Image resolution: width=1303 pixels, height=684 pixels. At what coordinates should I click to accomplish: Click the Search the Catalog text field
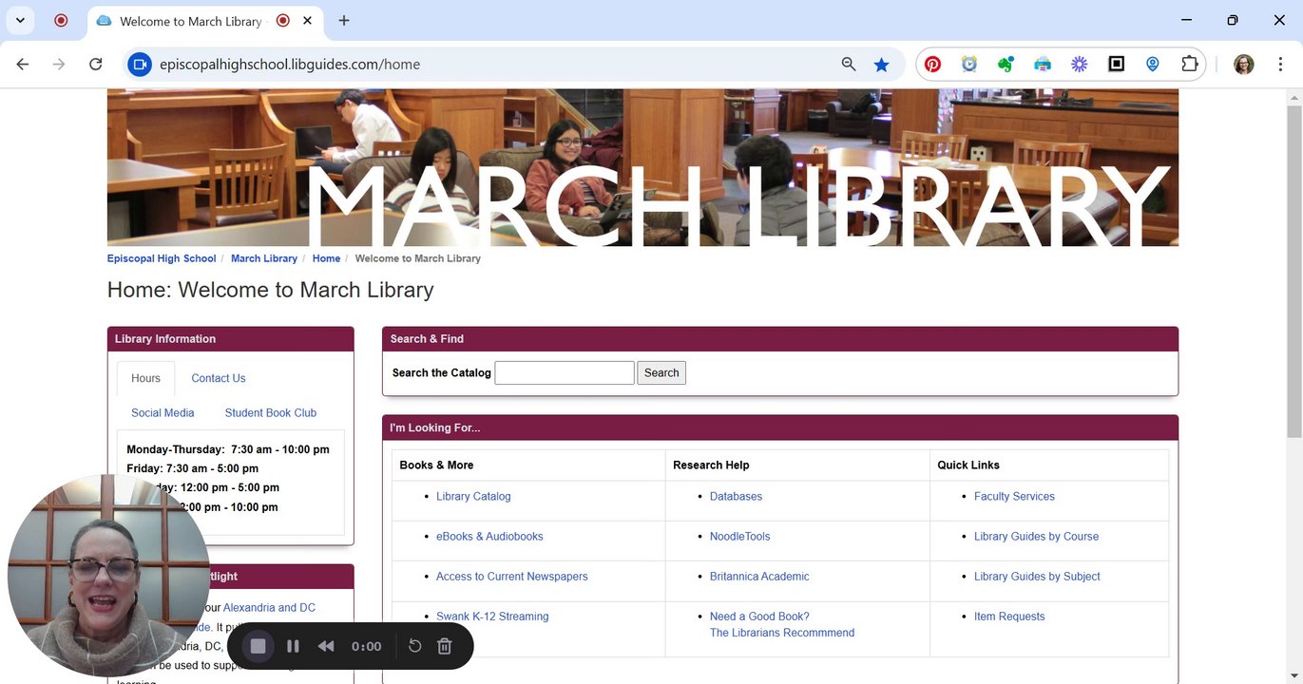(565, 372)
